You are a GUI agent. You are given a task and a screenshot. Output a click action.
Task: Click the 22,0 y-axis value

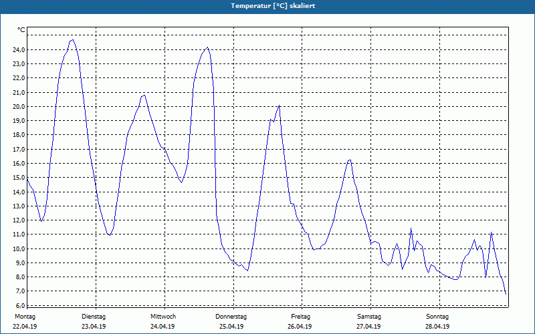[19, 78]
